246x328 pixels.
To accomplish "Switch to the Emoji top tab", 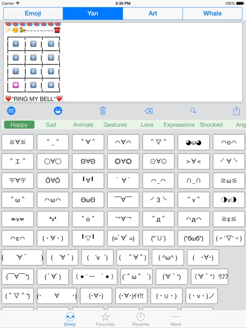I will 33,13.
